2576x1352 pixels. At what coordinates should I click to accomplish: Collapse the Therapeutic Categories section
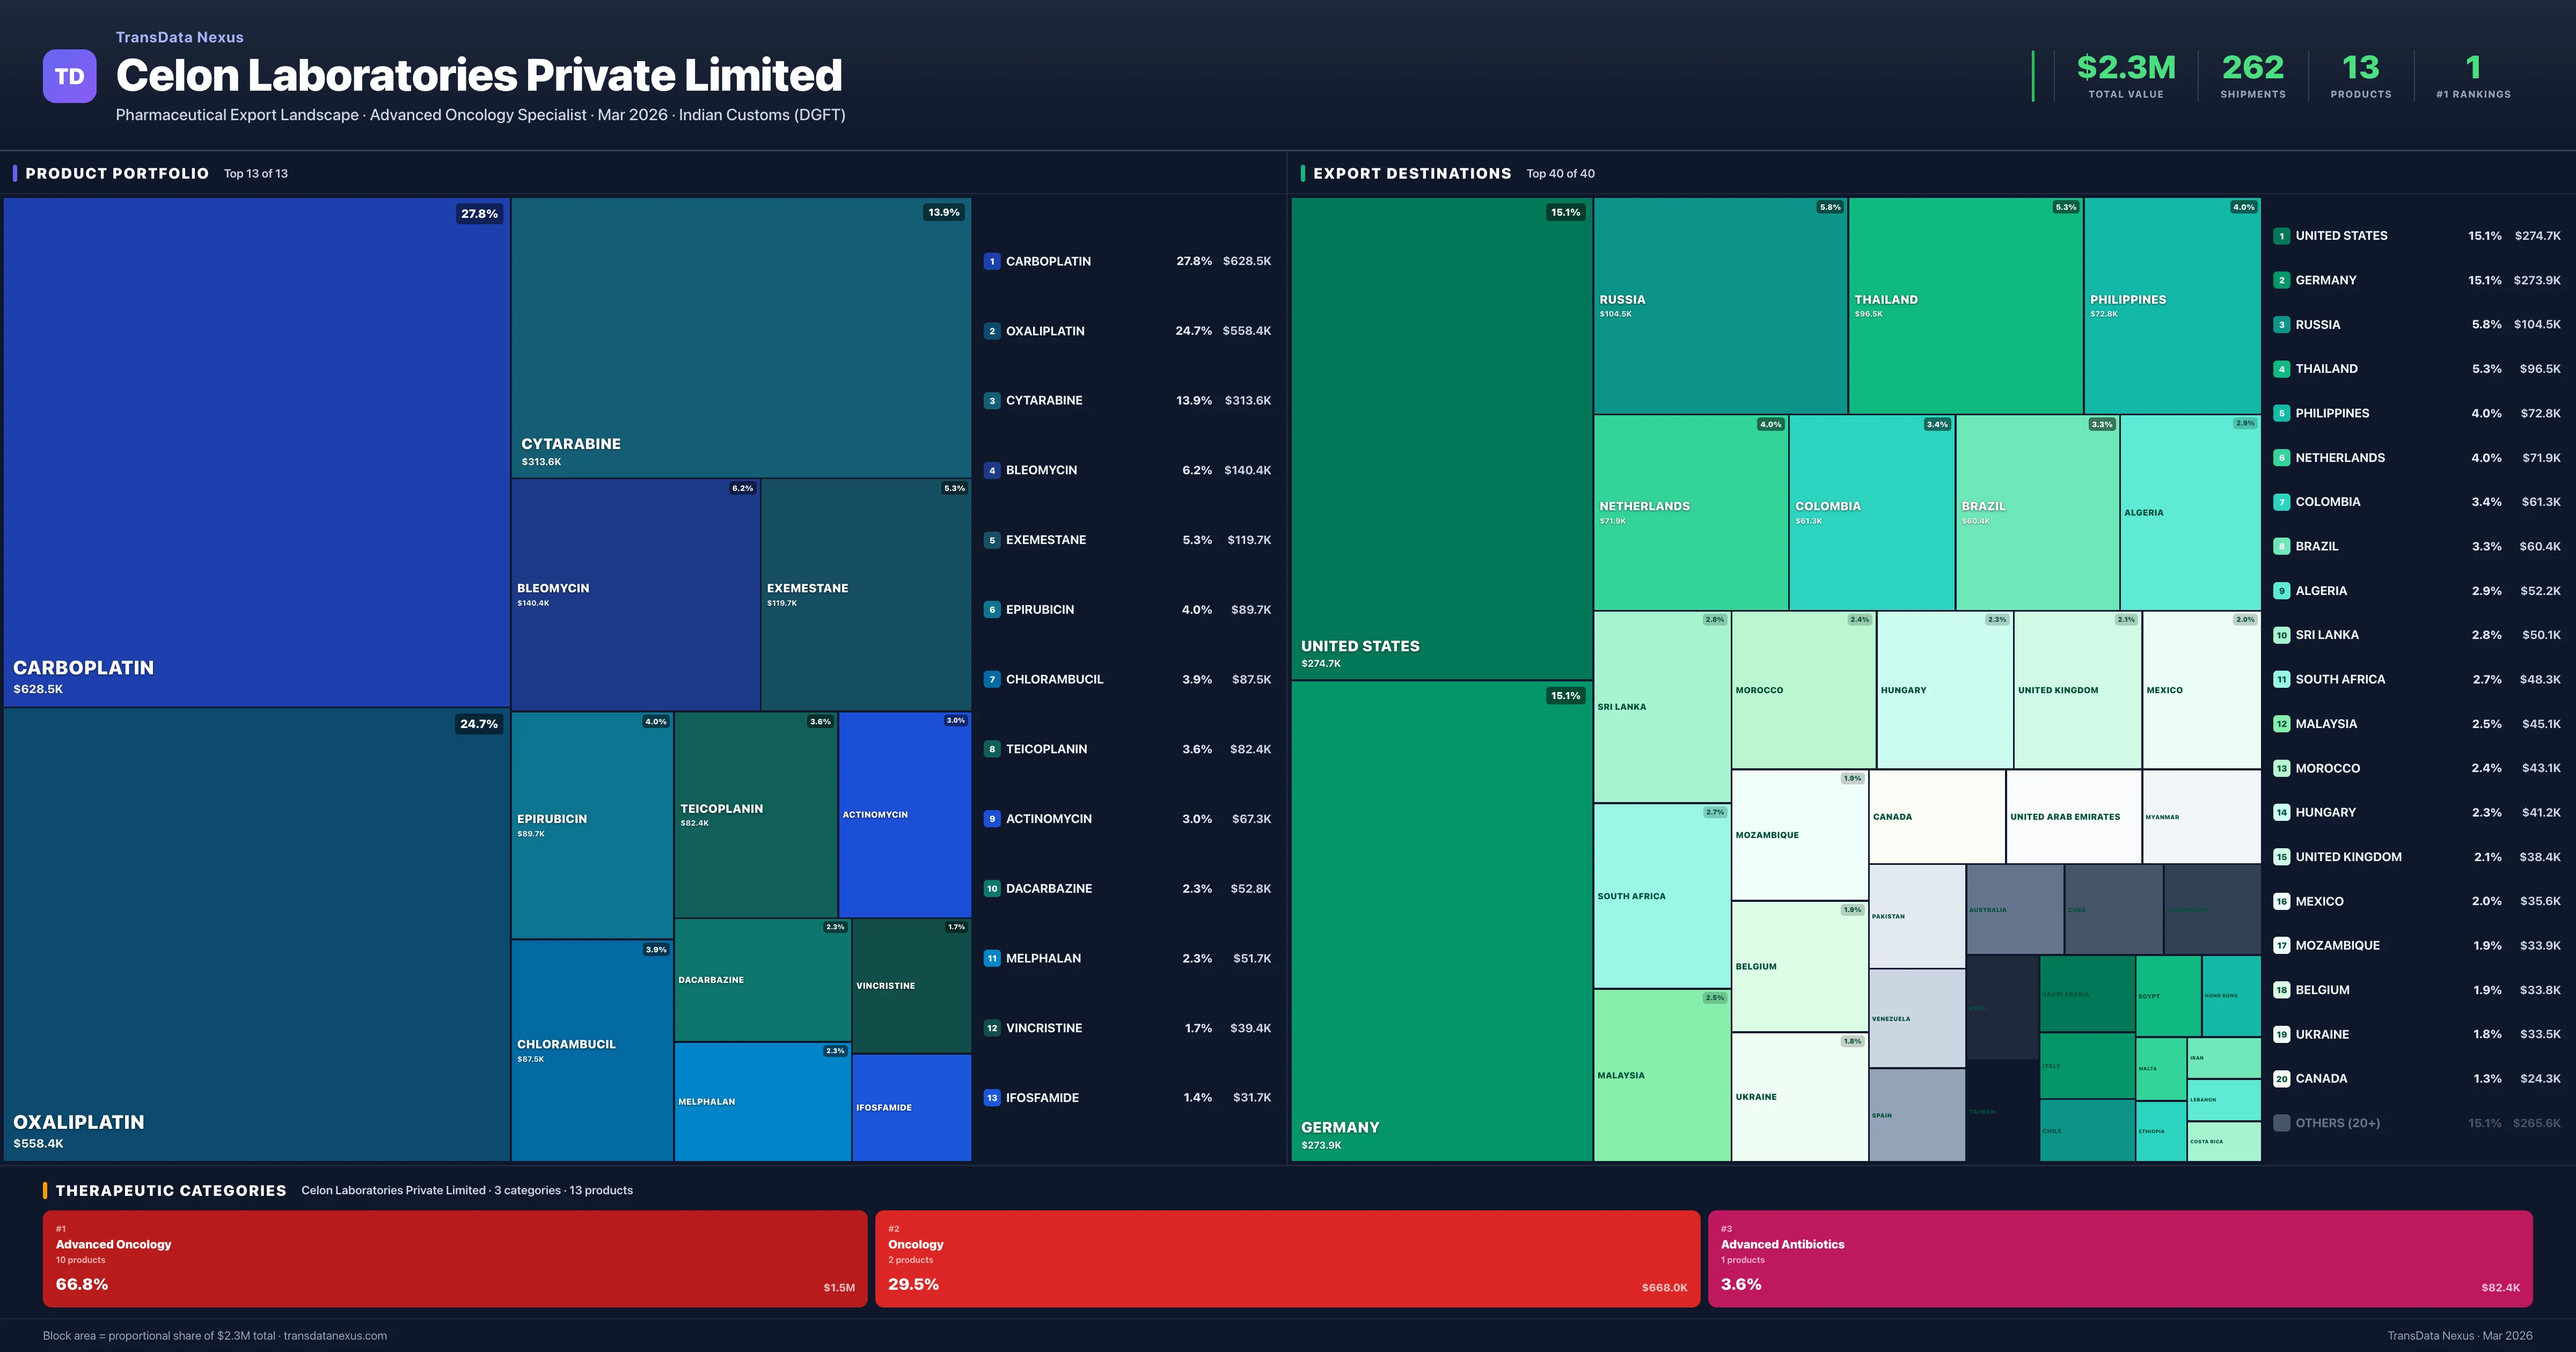point(172,1190)
